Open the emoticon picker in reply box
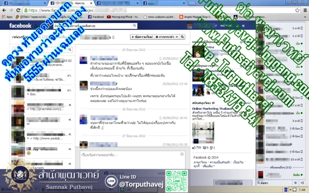This screenshot has width=309, height=193. click(182, 154)
